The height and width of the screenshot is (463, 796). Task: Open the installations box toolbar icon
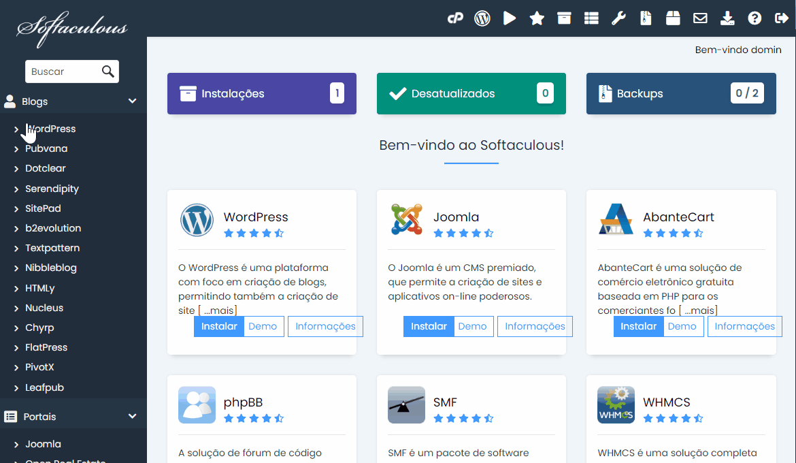[564, 19]
